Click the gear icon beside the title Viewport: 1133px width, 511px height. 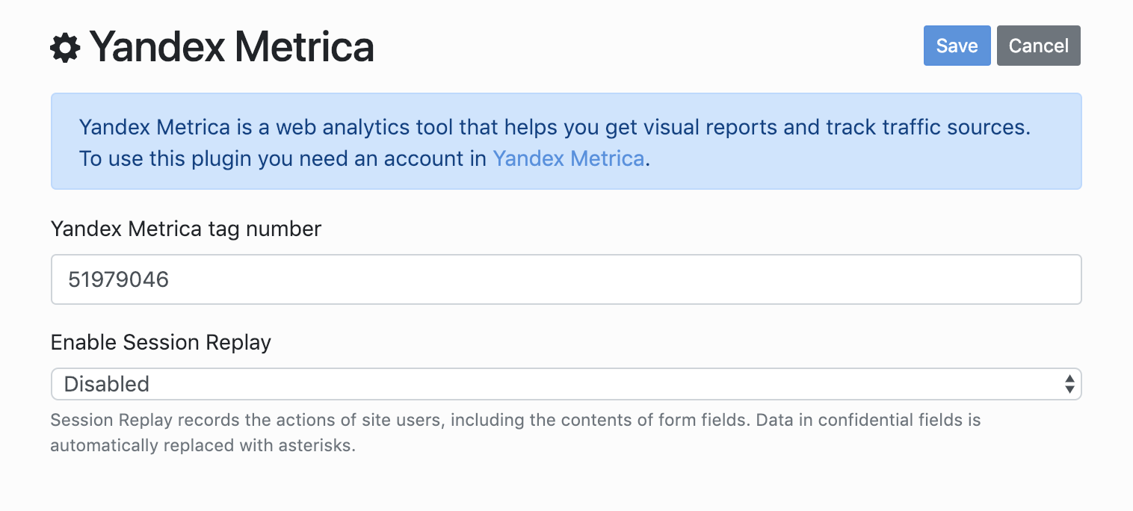tap(65, 48)
